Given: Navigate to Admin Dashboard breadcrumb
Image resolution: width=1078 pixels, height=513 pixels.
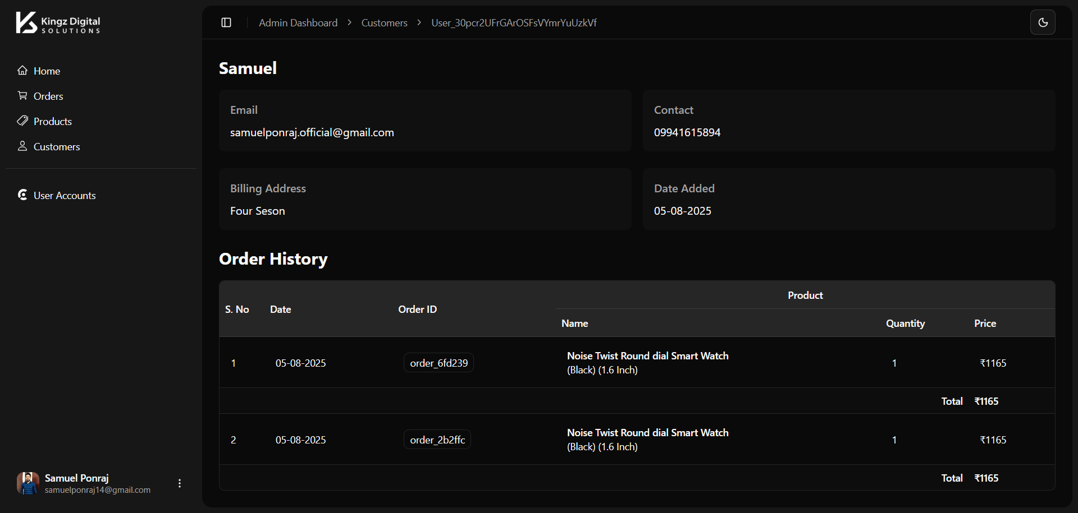Looking at the screenshot, I should click(x=298, y=23).
